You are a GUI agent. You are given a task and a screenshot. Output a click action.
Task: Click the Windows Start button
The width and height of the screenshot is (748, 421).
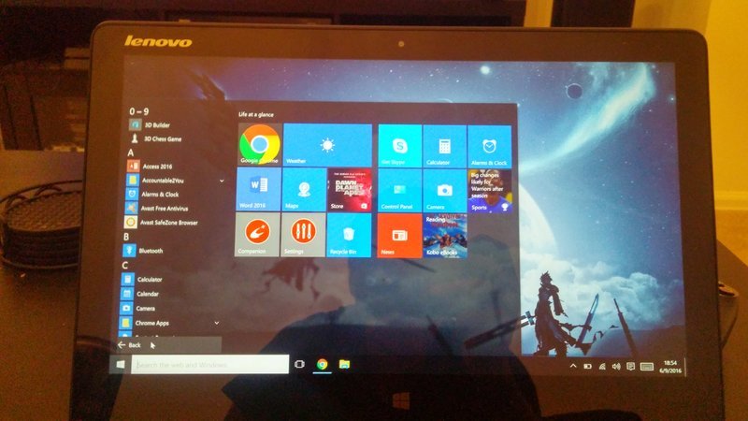[121, 365]
